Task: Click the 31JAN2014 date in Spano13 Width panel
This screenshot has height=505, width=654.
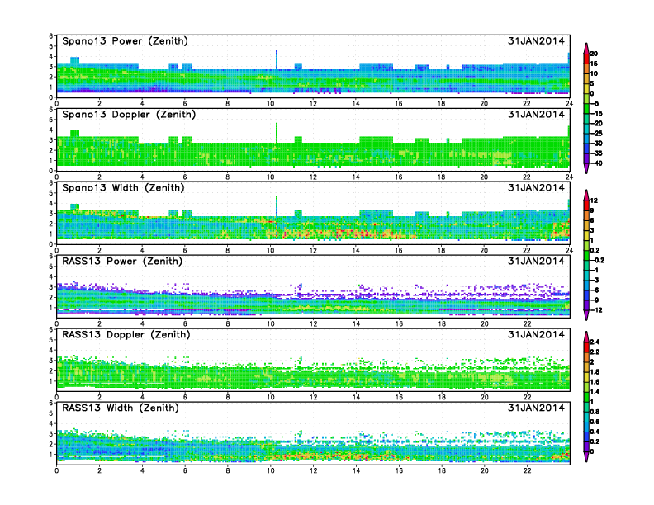Action: pyautogui.click(x=536, y=187)
